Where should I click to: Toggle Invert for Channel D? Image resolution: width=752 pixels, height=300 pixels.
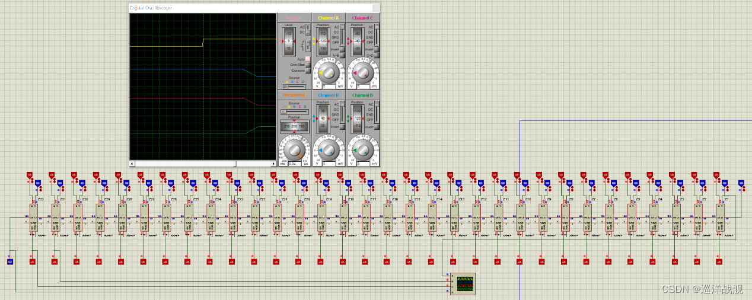[377, 127]
